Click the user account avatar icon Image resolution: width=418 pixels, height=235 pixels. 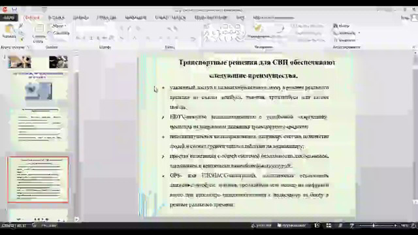(x=414, y=18)
